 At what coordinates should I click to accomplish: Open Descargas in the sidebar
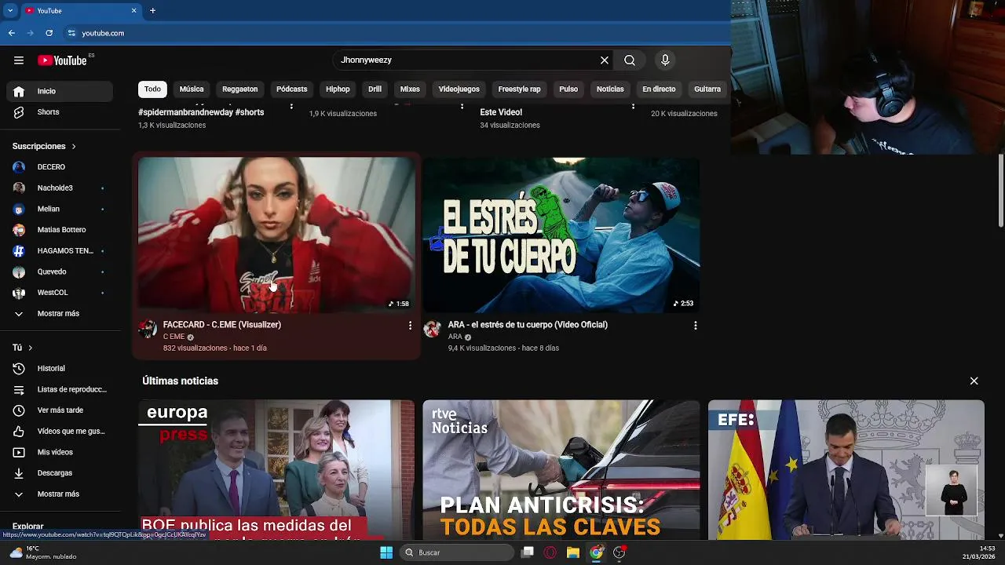click(60, 473)
